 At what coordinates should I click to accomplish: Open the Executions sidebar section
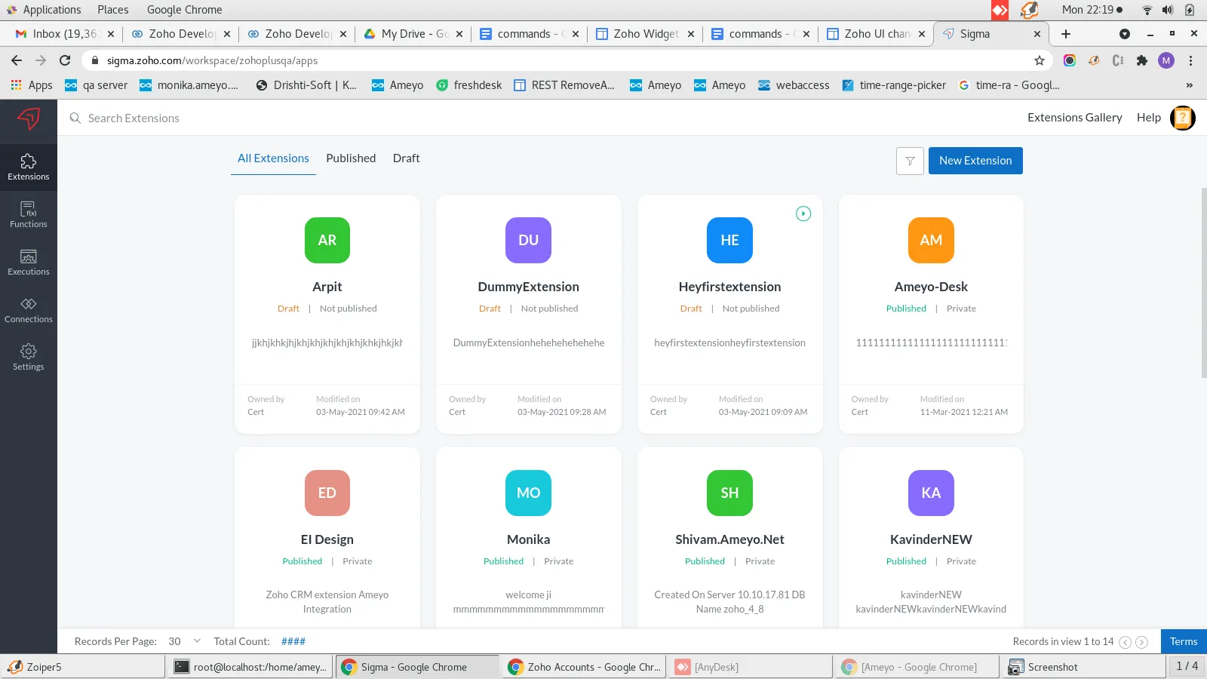29,263
